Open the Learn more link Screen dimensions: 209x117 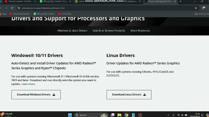(x=28, y=84)
